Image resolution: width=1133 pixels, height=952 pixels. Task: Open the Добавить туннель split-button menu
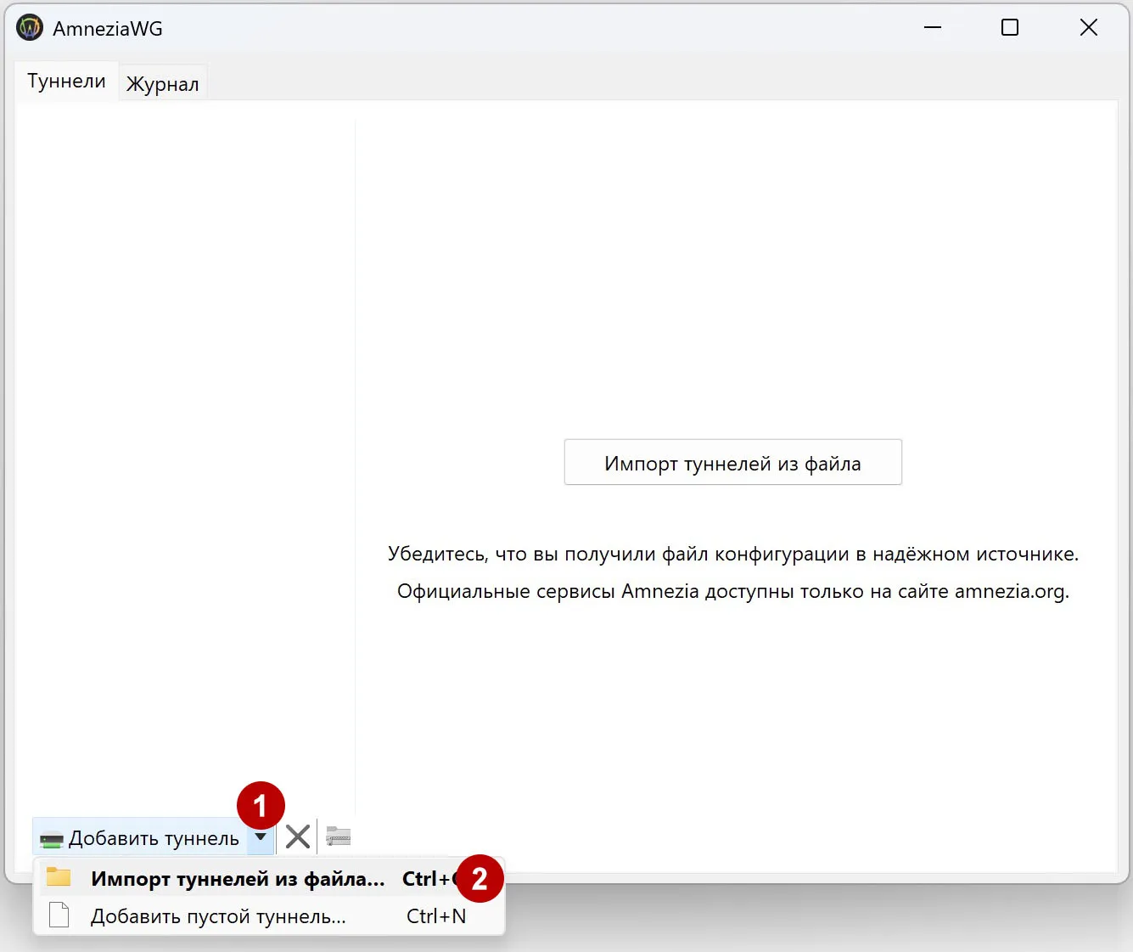pos(261,837)
